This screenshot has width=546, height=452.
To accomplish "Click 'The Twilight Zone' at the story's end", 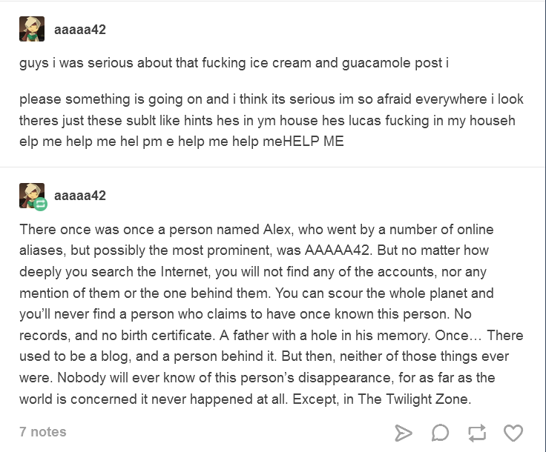I will [414, 399].
